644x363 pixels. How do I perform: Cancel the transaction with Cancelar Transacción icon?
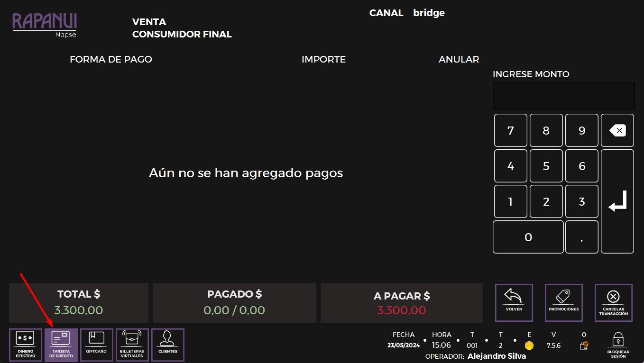(x=613, y=302)
